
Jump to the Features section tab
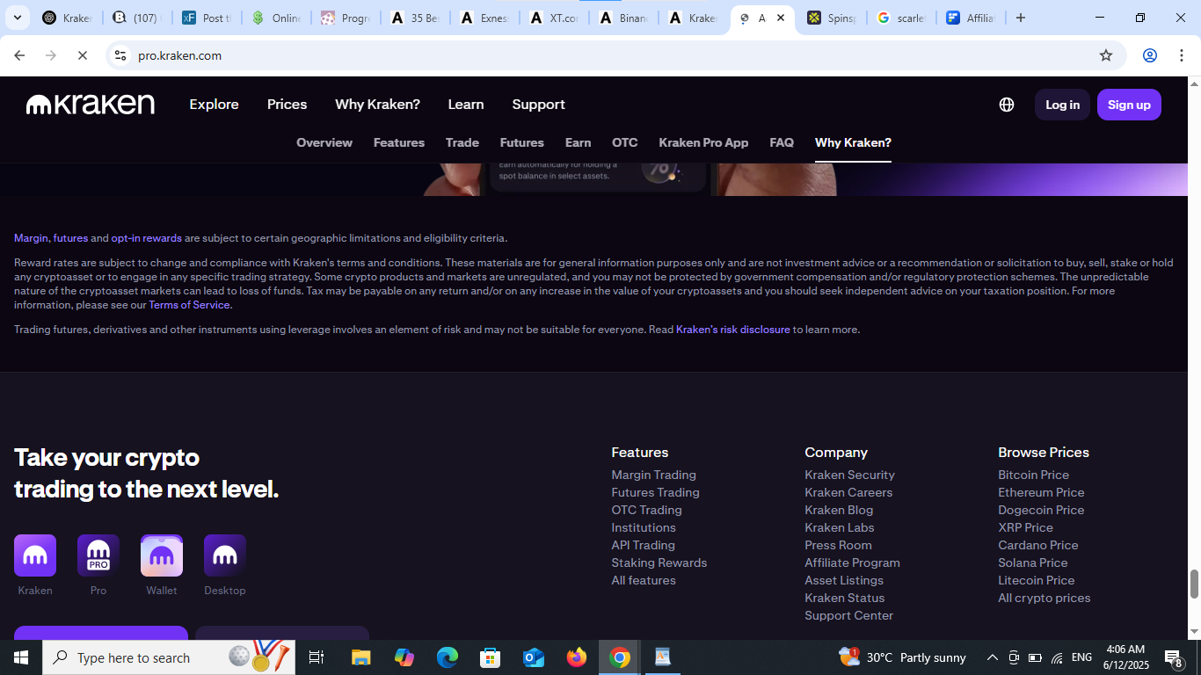point(399,142)
